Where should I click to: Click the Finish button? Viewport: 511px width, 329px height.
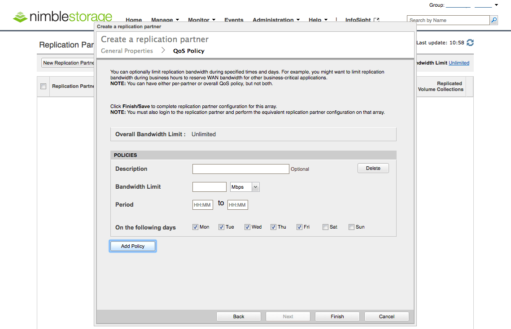tap(337, 316)
